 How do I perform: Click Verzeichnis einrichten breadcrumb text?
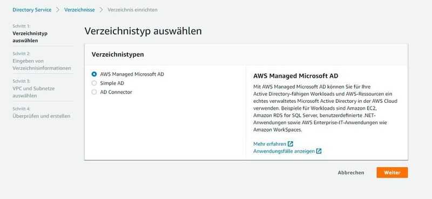click(x=132, y=10)
